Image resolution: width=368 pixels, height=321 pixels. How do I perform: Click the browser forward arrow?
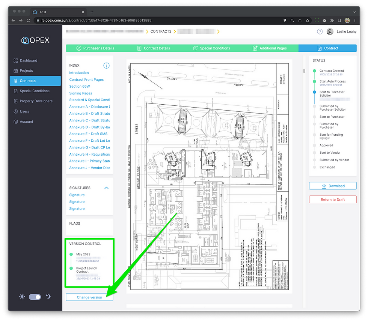21,20
